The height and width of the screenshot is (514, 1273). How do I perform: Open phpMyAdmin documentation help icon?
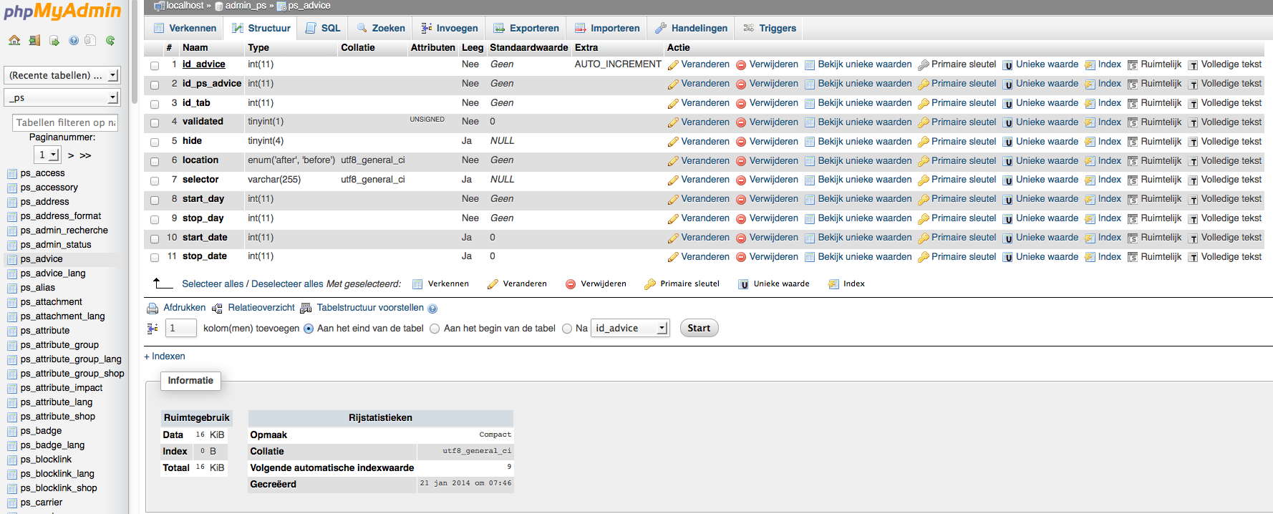(x=74, y=41)
